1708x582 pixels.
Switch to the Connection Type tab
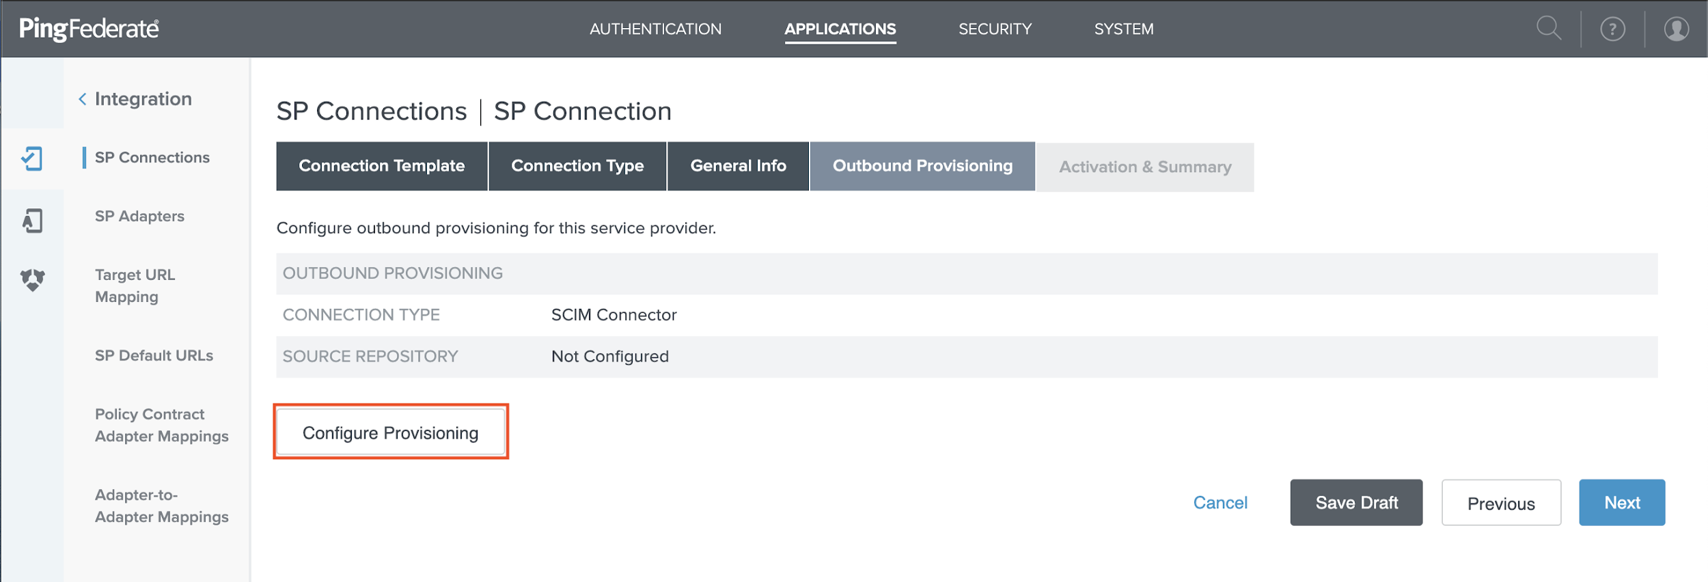click(x=577, y=166)
